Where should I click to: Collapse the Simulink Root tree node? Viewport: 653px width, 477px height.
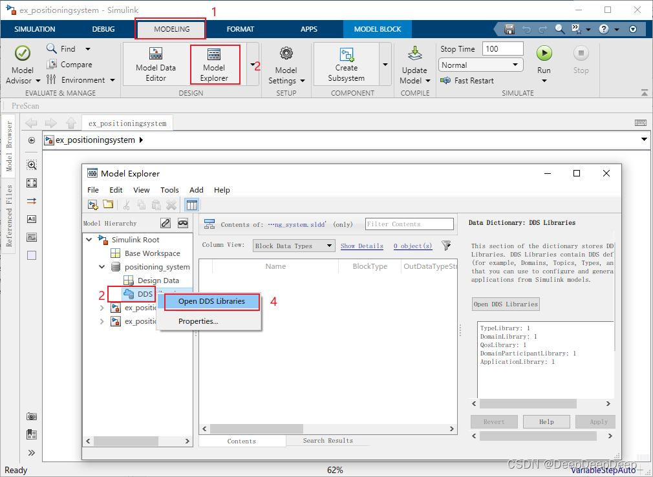click(90, 238)
